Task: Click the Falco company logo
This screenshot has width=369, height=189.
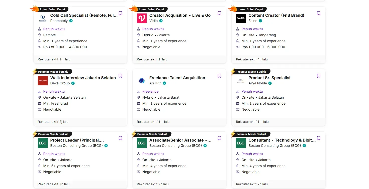Action: [241, 18]
